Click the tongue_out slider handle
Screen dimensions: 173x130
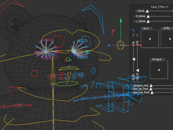pyautogui.click(x=151, y=86)
